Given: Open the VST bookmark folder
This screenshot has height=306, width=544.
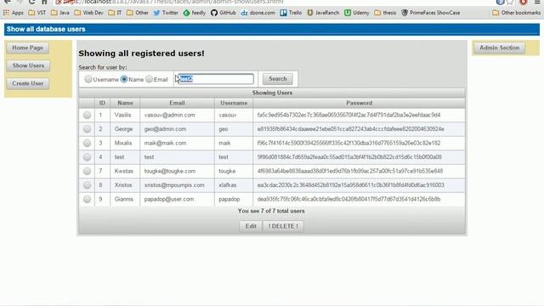Looking at the screenshot, I should 37,13.
